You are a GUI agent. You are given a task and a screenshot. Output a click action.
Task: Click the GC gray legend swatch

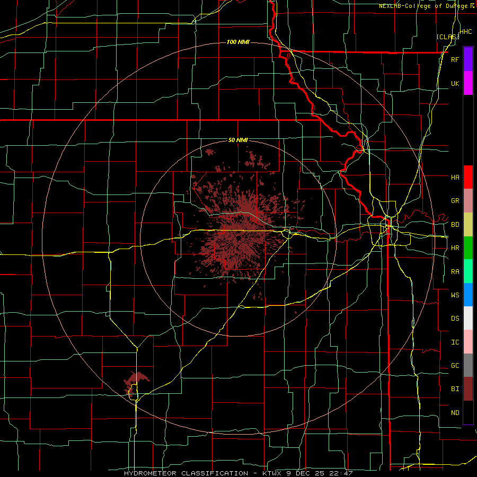(x=468, y=365)
